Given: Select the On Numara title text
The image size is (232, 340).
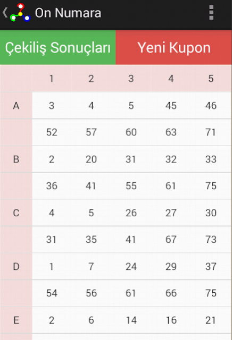Looking at the screenshot, I should (x=68, y=13).
